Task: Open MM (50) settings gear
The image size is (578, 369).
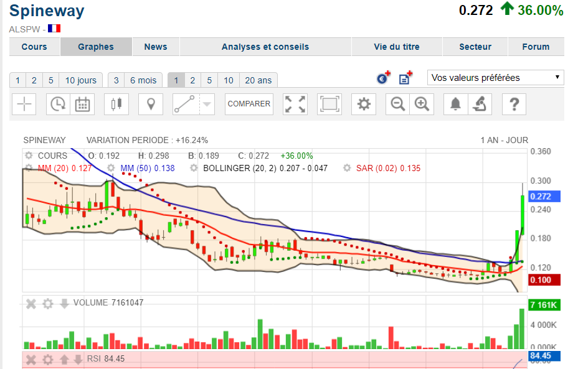Action: [111, 168]
